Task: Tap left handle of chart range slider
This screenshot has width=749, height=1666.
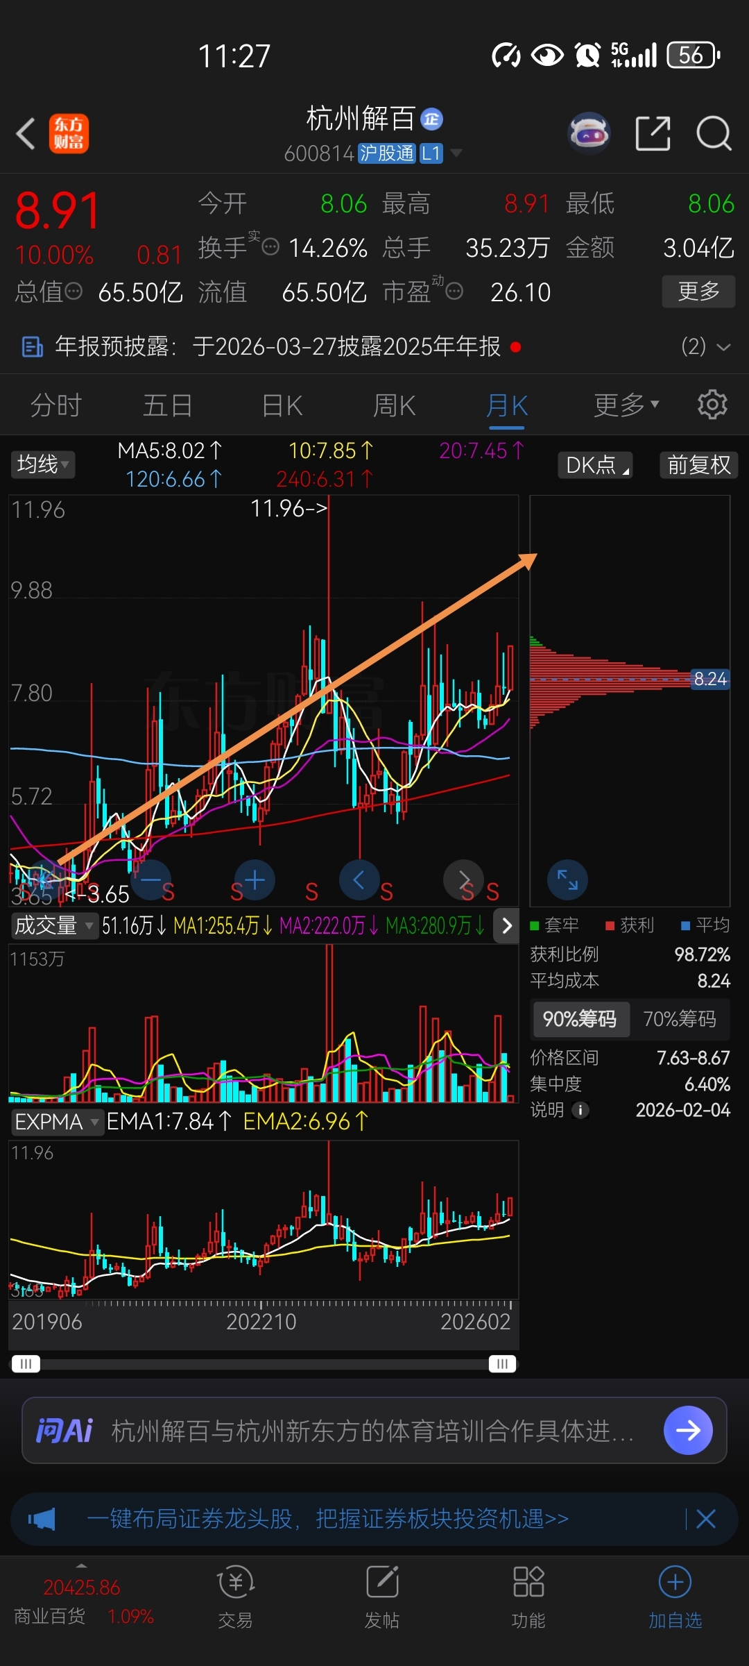Action: (26, 1363)
